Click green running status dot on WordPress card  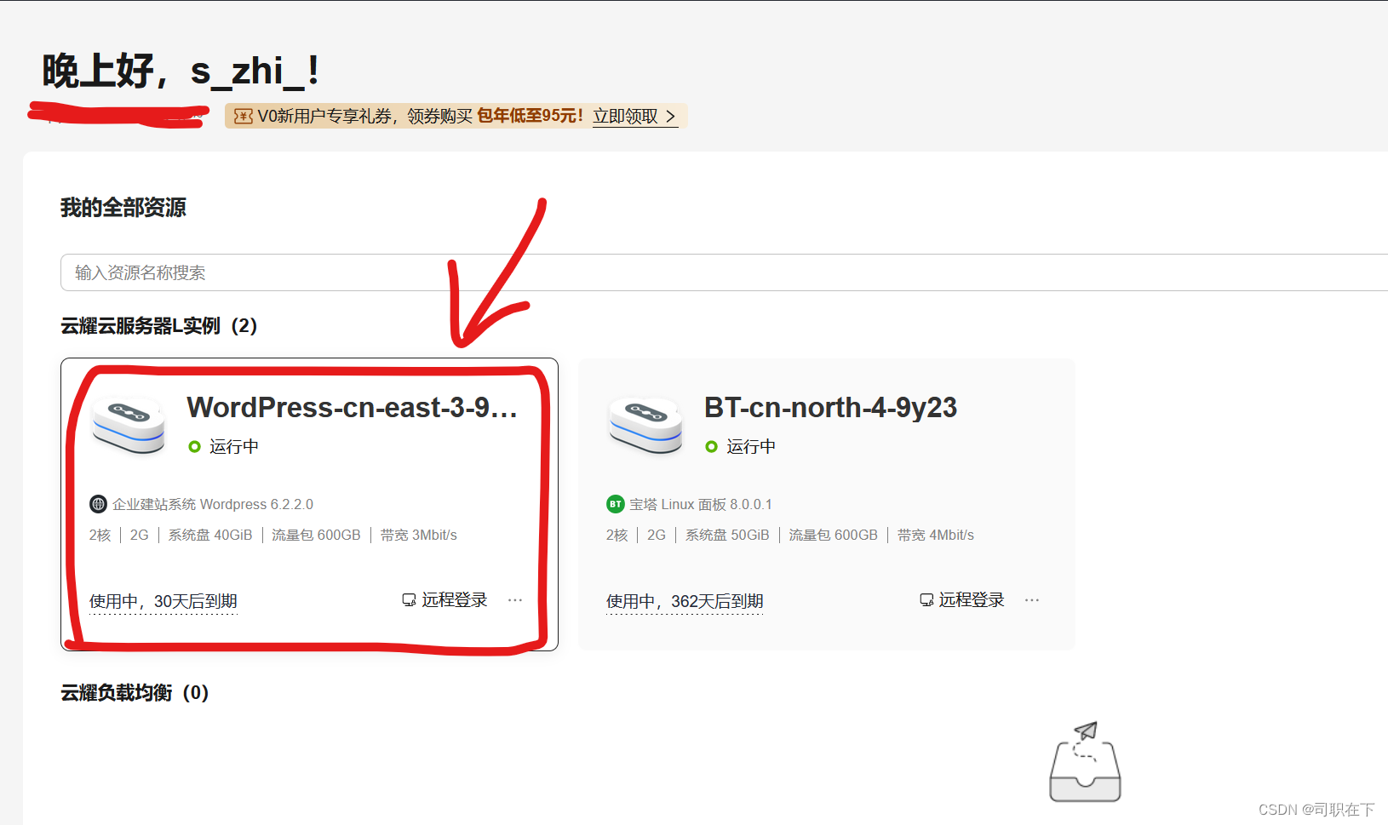194,447
